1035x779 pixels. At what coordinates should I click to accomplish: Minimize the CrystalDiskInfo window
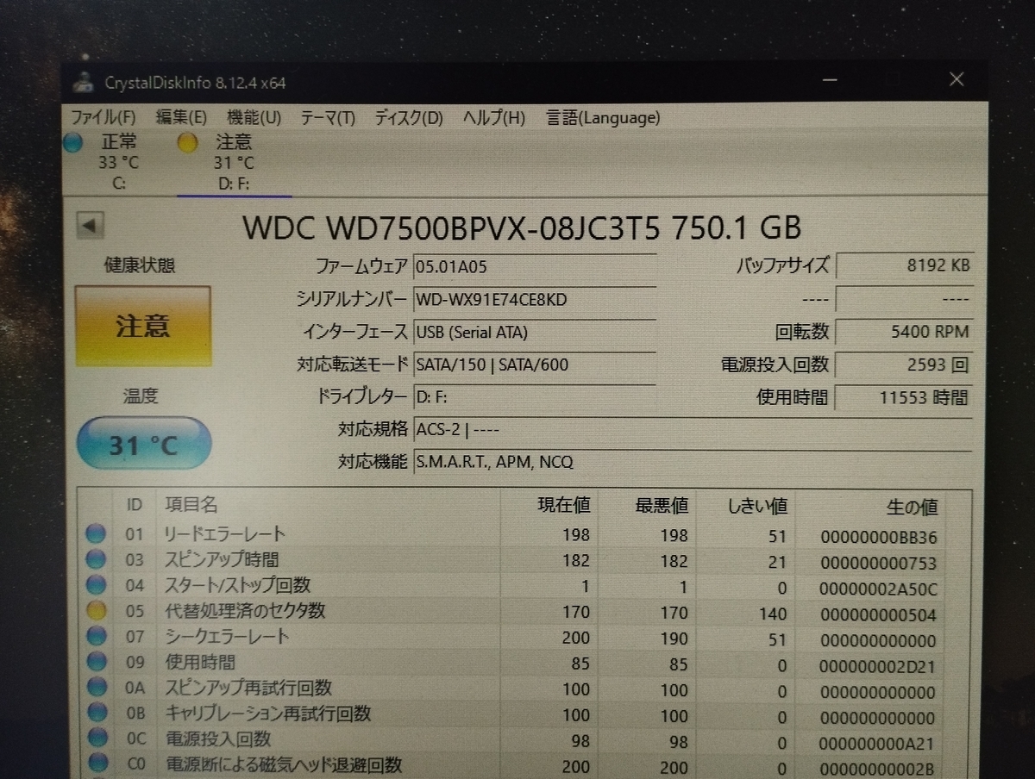click(x=830, y=80)
